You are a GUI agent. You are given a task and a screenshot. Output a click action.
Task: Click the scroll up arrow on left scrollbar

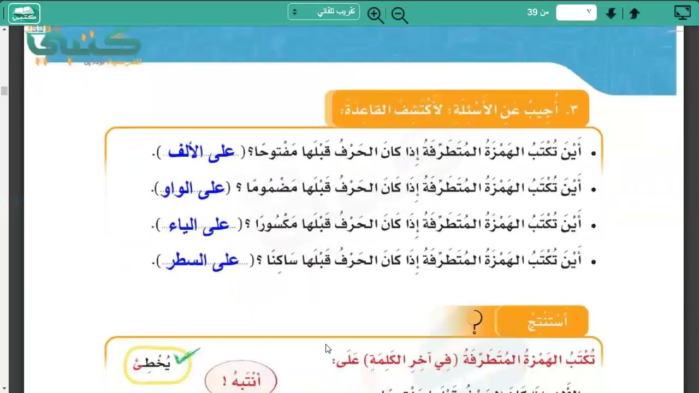[x=4, y=29]
